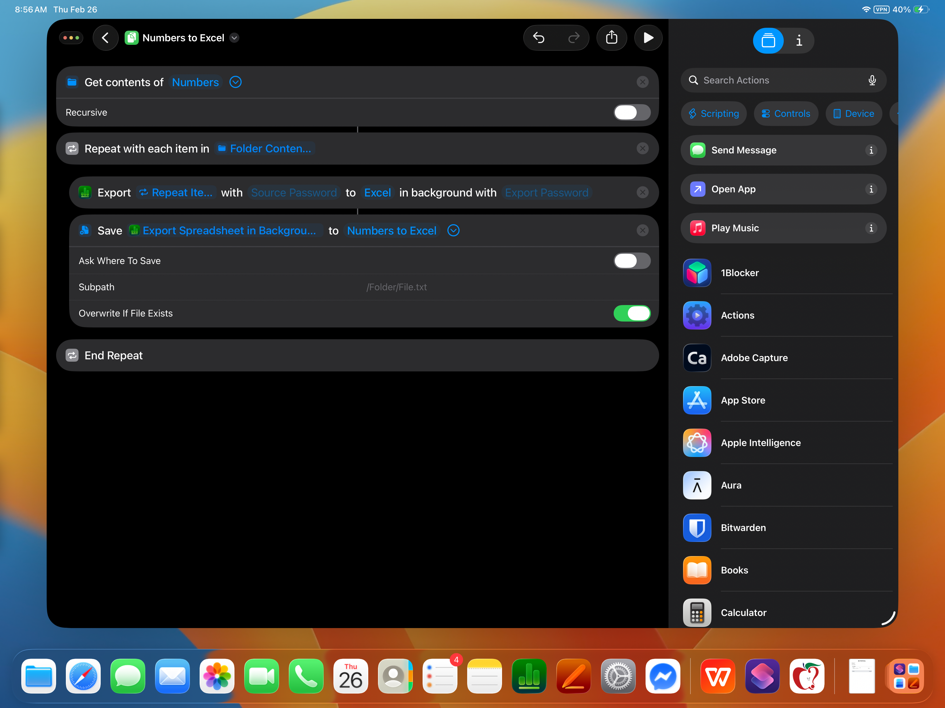Add the Play Music action
This screenshot has width=945, height=708.
(x=783, y=228)
